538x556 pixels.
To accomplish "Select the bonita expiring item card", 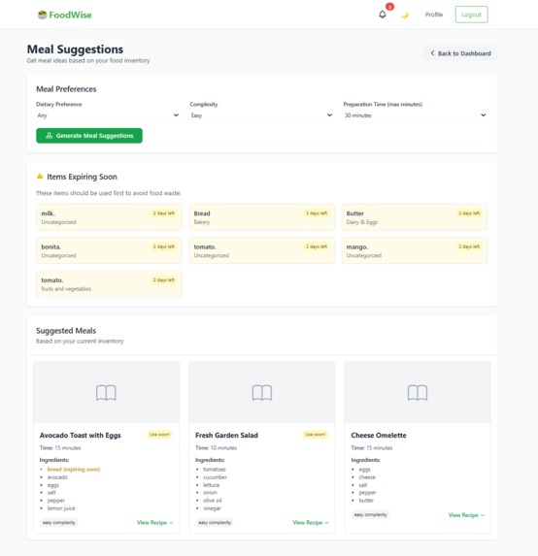I will point(109,250).
